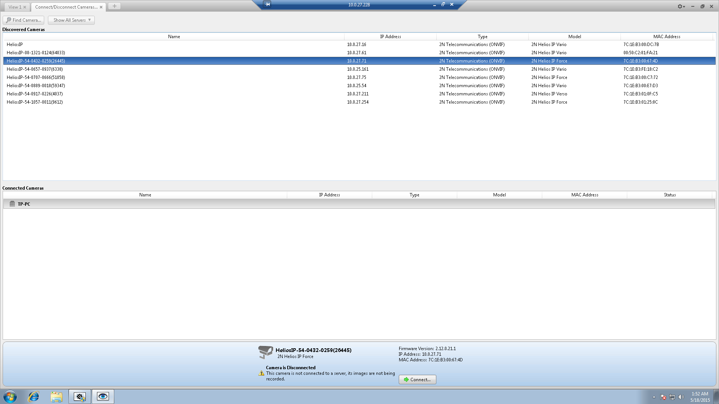Click the volume speaker tray icon
The width and height of the screenshot is (719, 404).
click(681, 397)
